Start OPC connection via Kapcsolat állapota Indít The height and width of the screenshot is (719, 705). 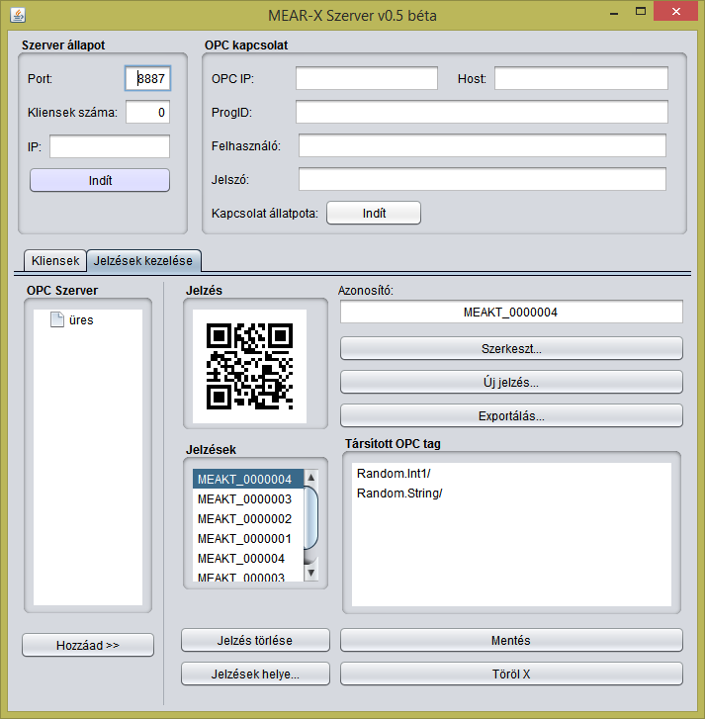[x=374, y=214]
